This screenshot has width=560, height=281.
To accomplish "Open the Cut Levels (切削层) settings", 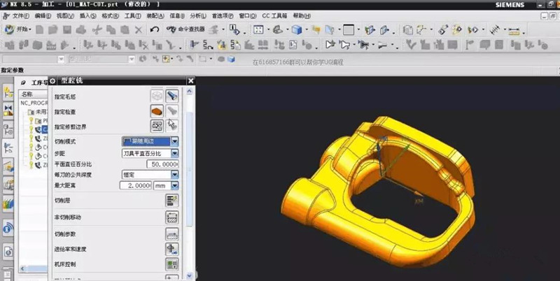I will (x=172, y=201).
